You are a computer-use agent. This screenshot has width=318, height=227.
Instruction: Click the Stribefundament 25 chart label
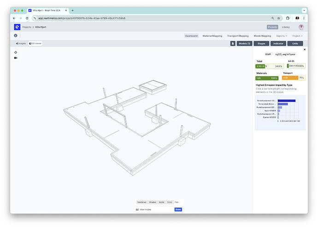266,114
